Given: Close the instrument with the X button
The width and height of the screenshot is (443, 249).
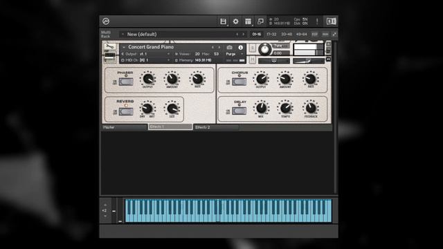Looking at the screenshot, I should tap(328, 44).
